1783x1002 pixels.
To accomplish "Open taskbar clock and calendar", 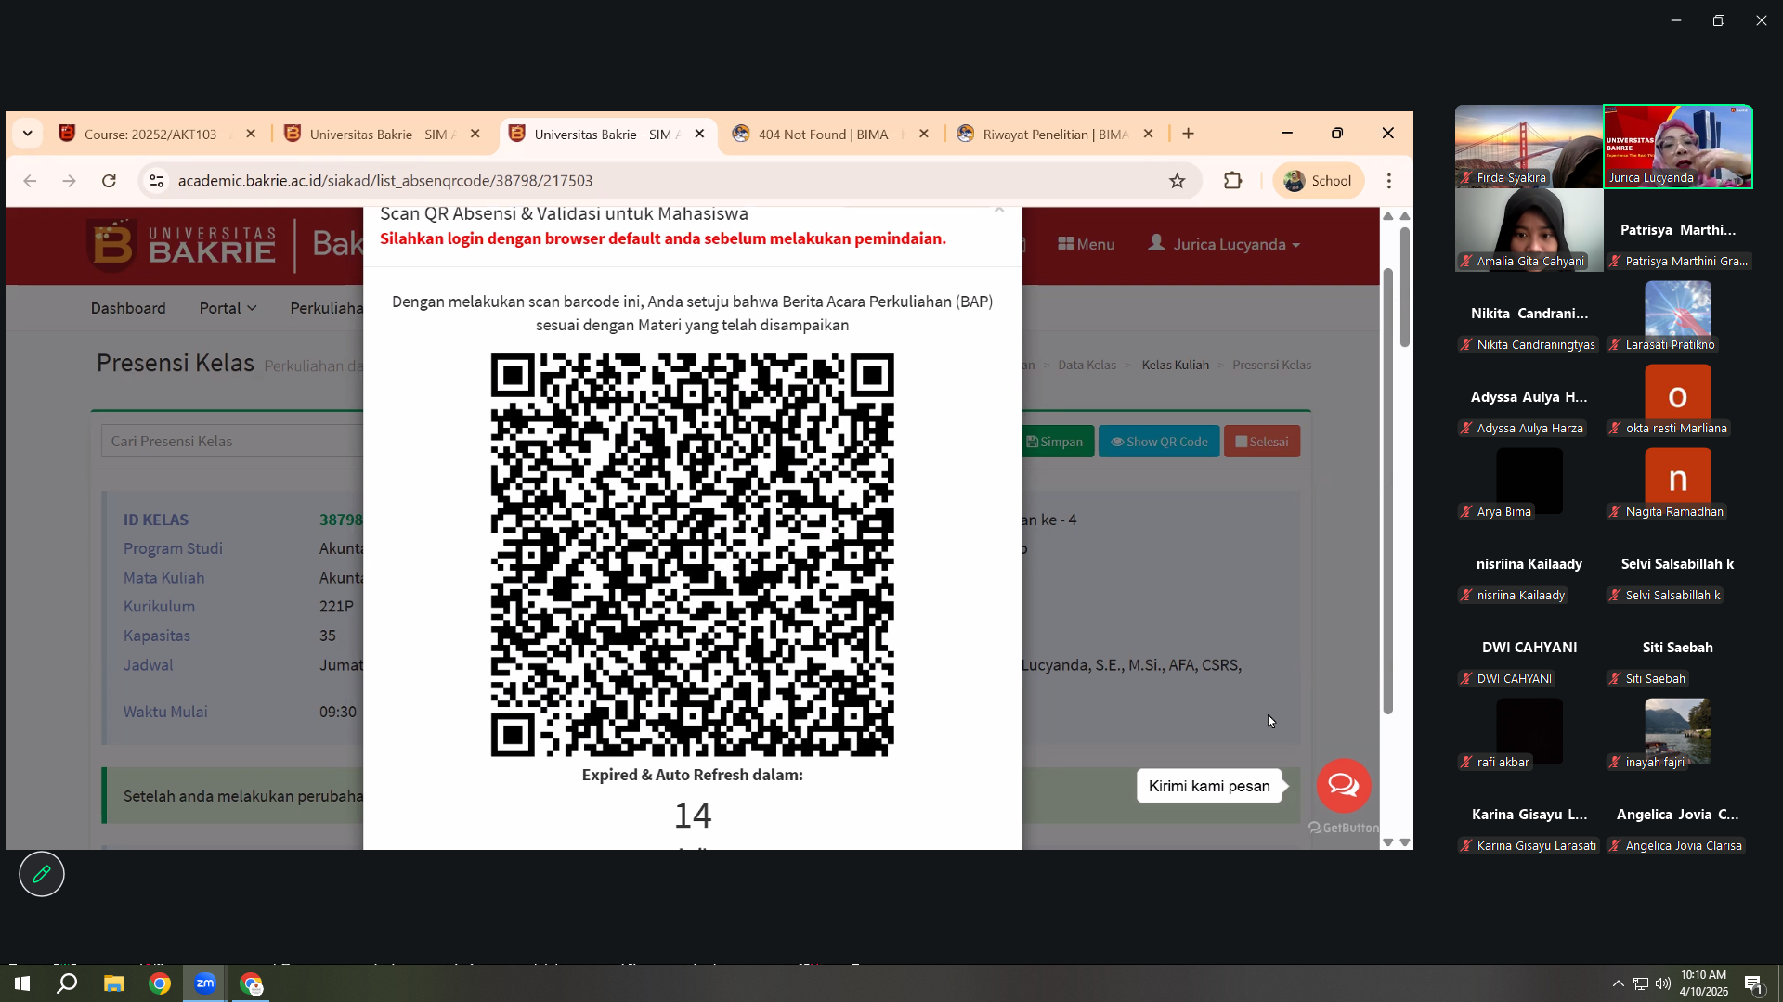I will [x=1704, y=983].
